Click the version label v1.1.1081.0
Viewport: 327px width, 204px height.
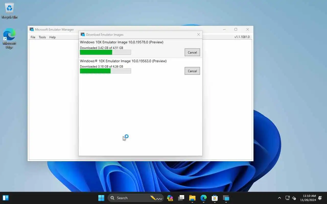click(x=242, y=37)
